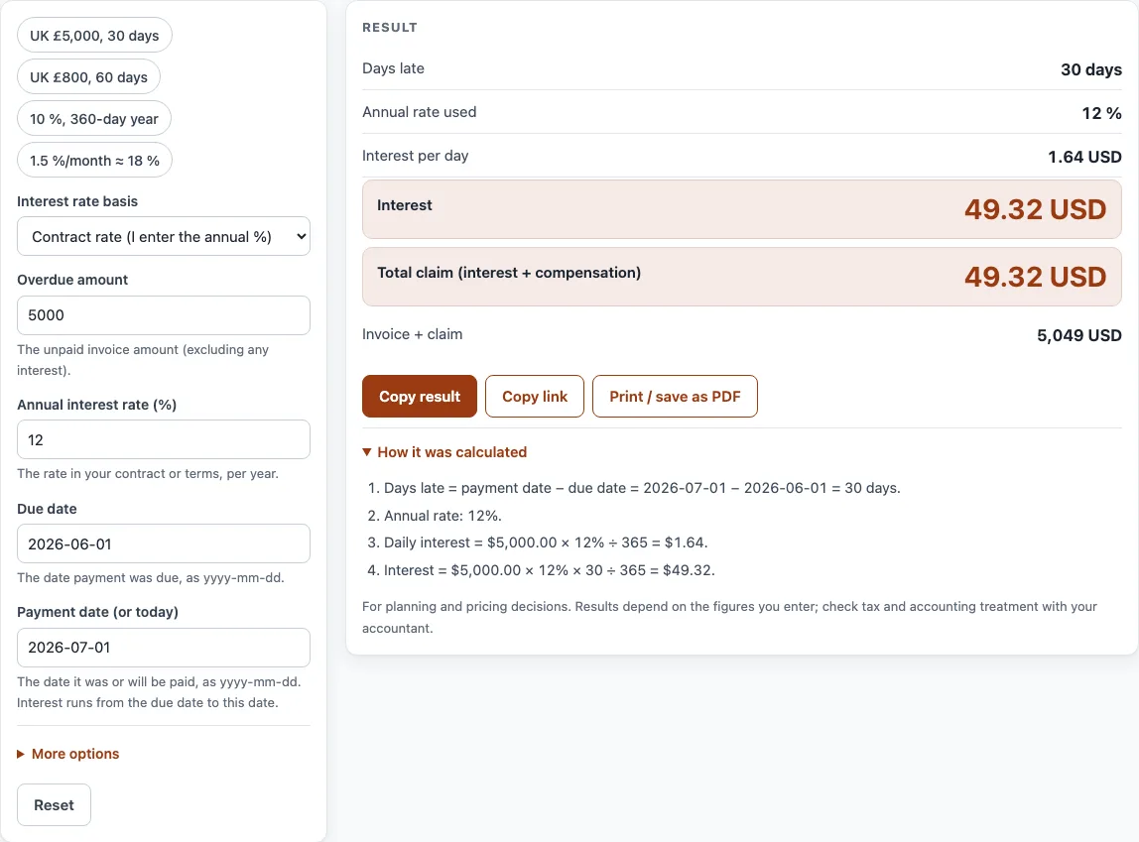This screenshot has height=842, width=1139.
Task: Click the Overdue amount input field
Action: pos(164,315)
